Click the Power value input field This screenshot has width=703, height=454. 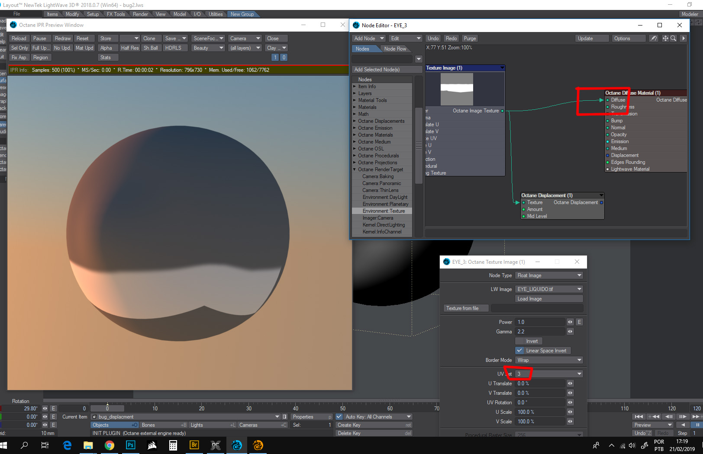click(540, 322)
